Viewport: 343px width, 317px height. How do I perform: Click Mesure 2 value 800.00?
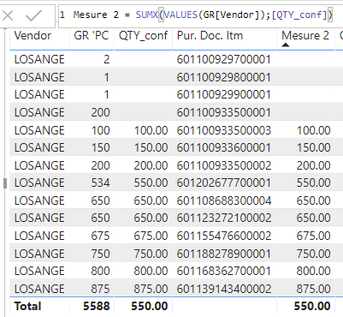(313, 271)
